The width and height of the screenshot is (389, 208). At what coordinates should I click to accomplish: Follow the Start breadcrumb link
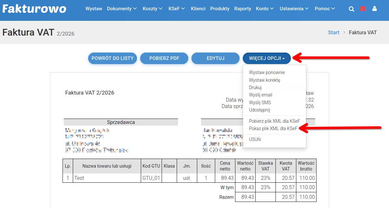pyautogui.click(x=334, y=32)
